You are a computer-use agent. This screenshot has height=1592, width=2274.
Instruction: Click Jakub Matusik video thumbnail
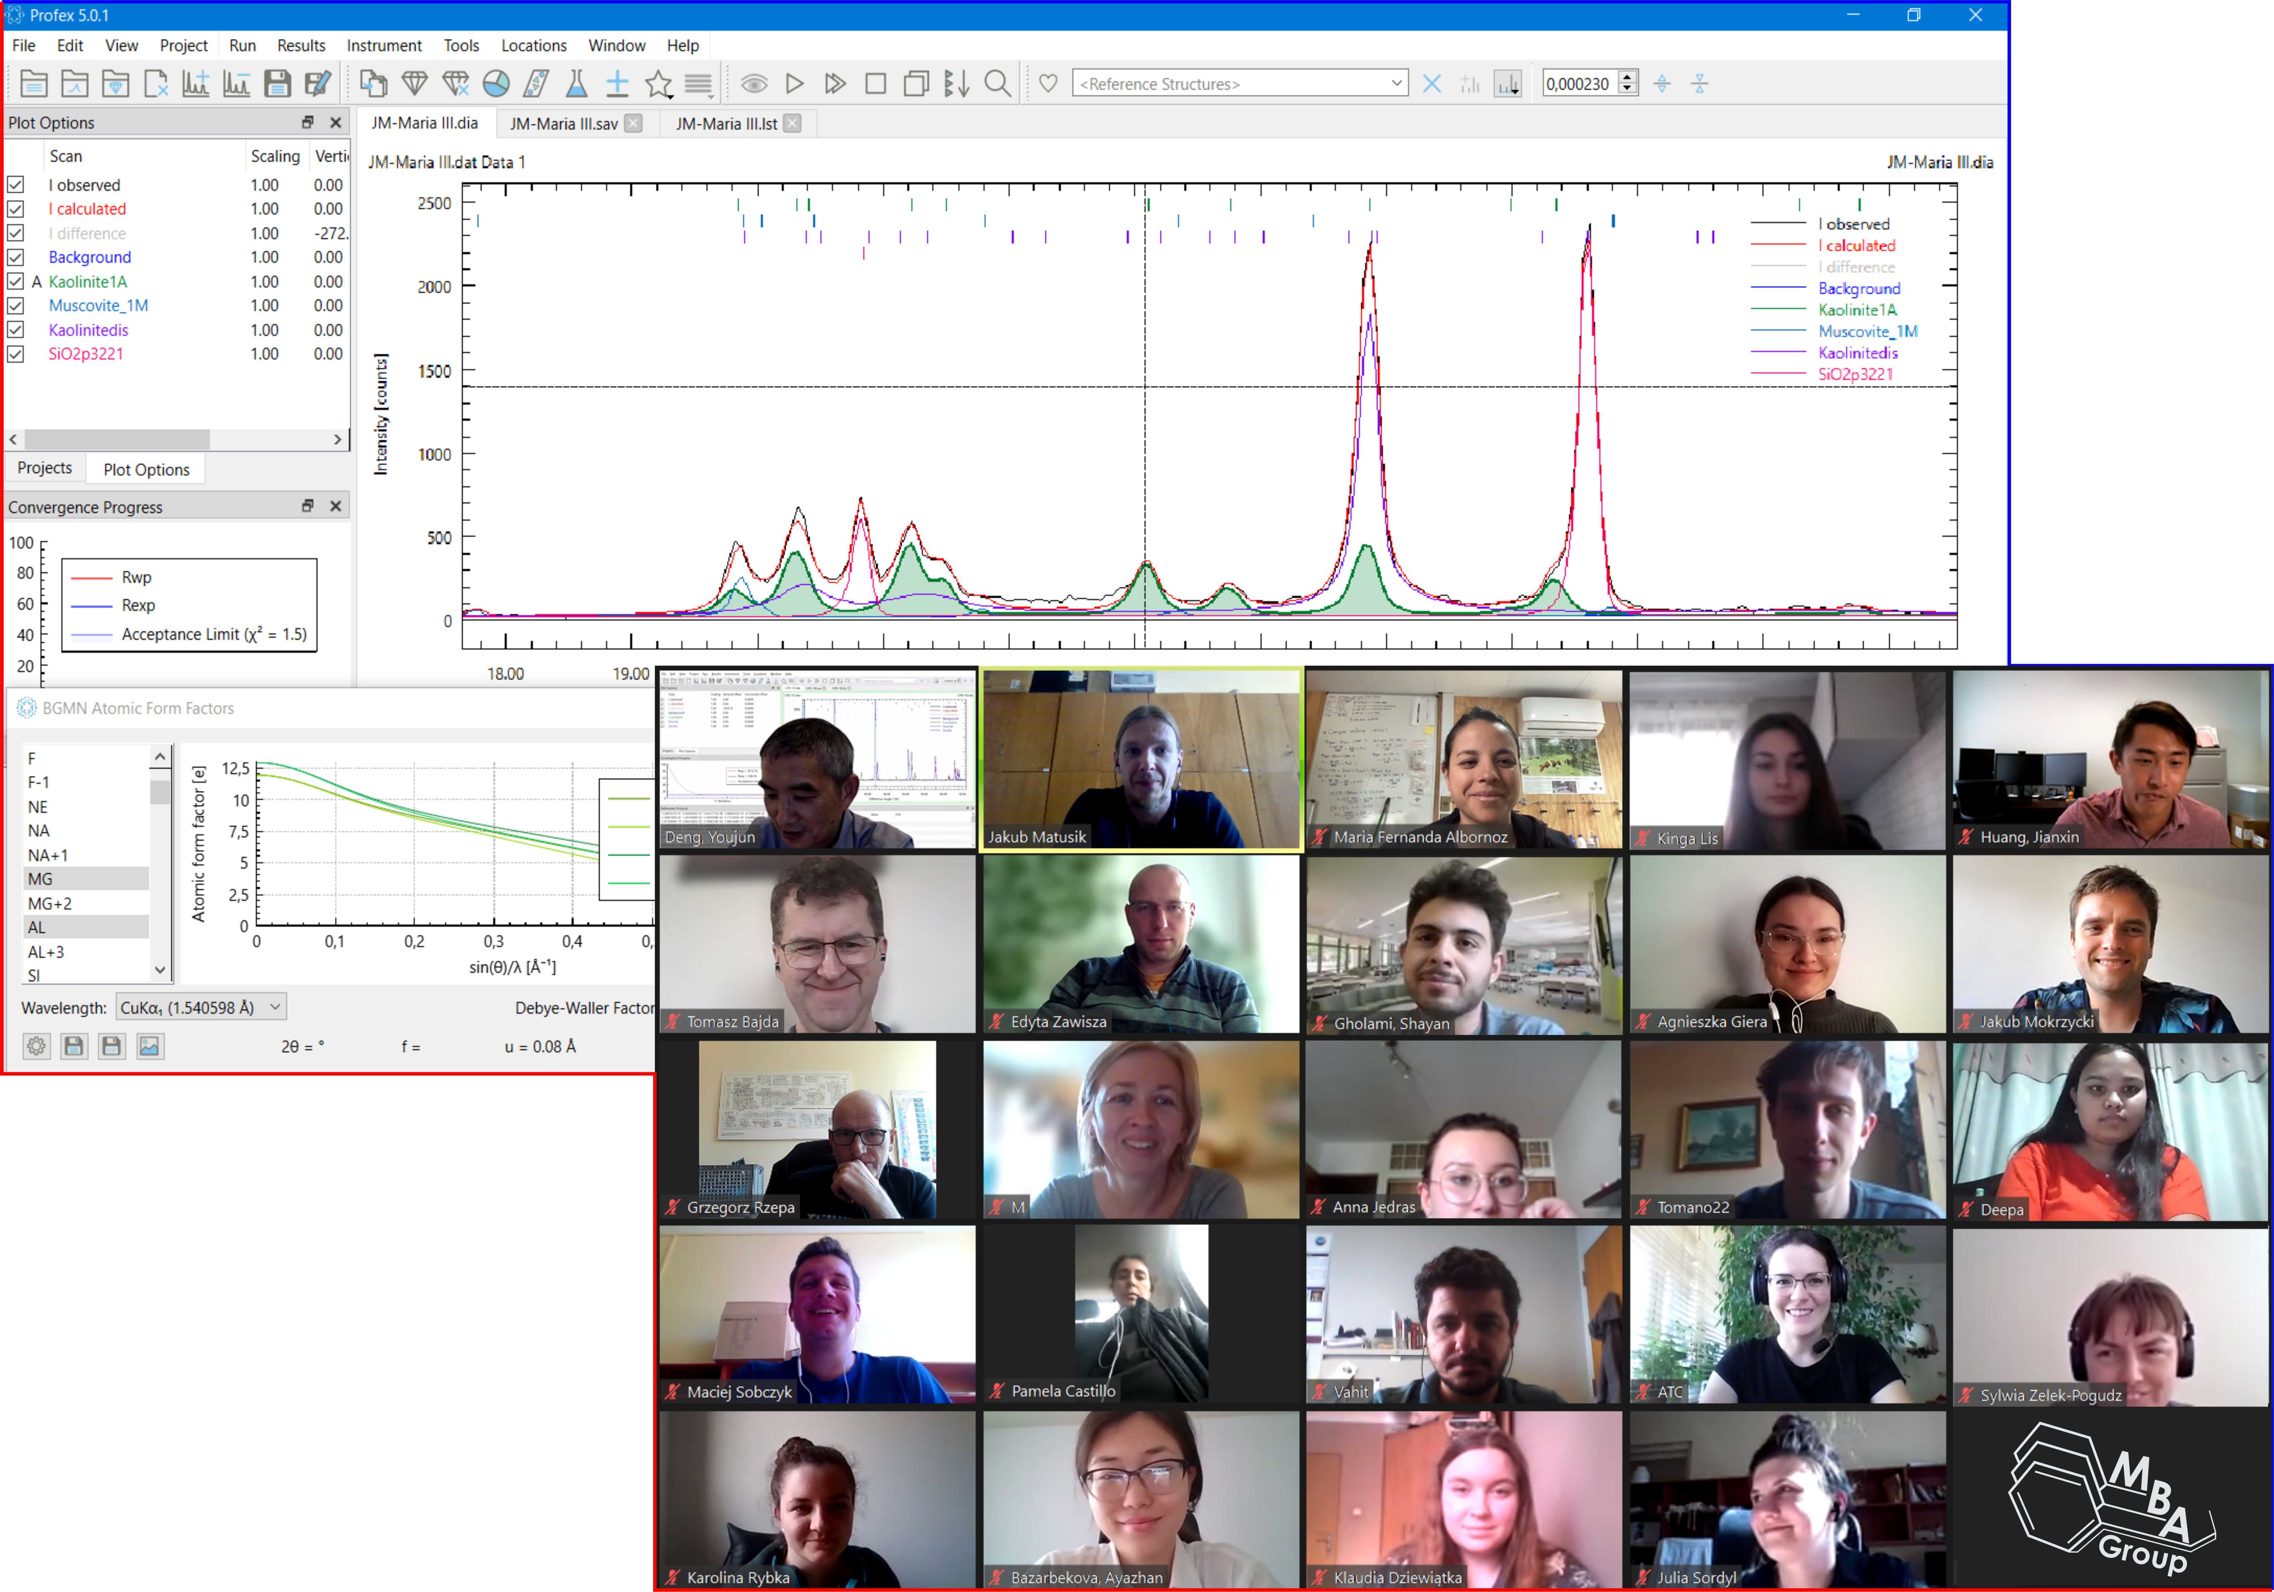pos(1141,760)
